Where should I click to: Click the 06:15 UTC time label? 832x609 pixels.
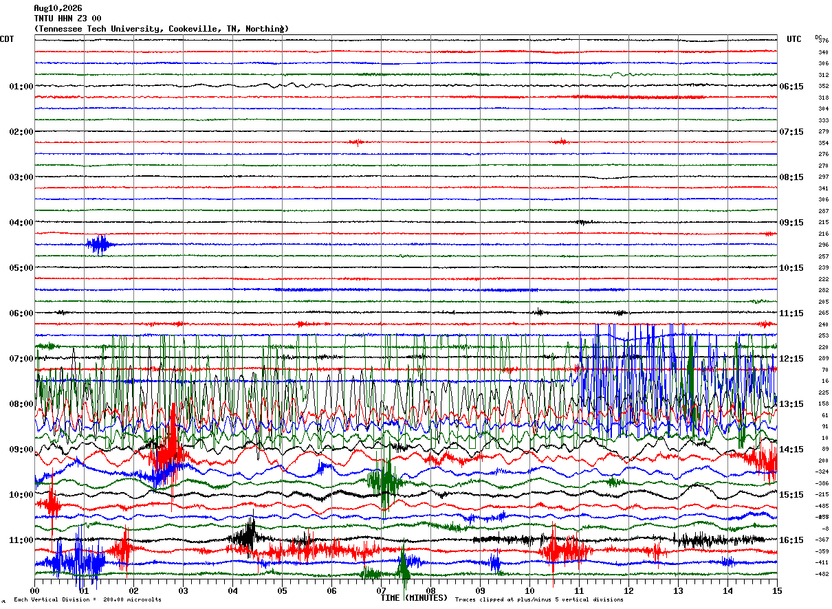[791, 87]
